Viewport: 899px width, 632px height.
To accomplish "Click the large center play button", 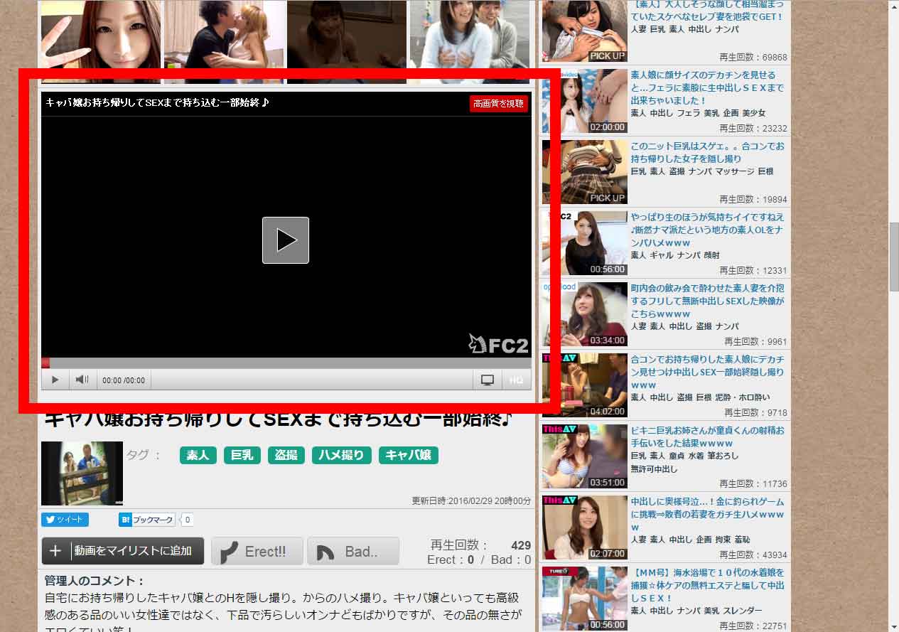I will click(285, 240).
